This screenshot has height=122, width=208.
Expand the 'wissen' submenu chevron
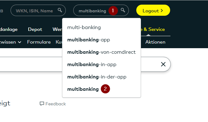click(20, 42)
